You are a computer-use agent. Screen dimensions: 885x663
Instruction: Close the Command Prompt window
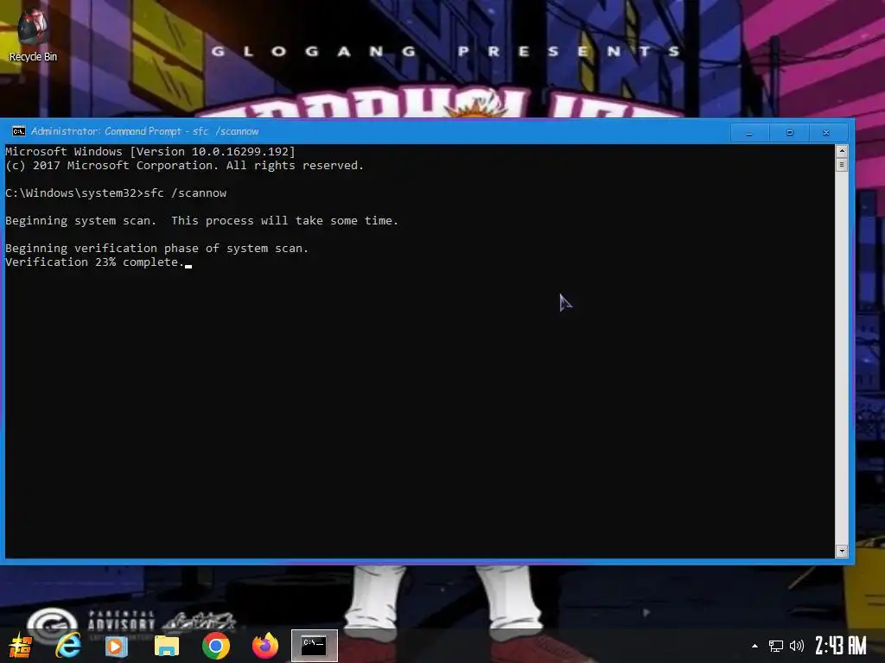click(x=826, y=132)
